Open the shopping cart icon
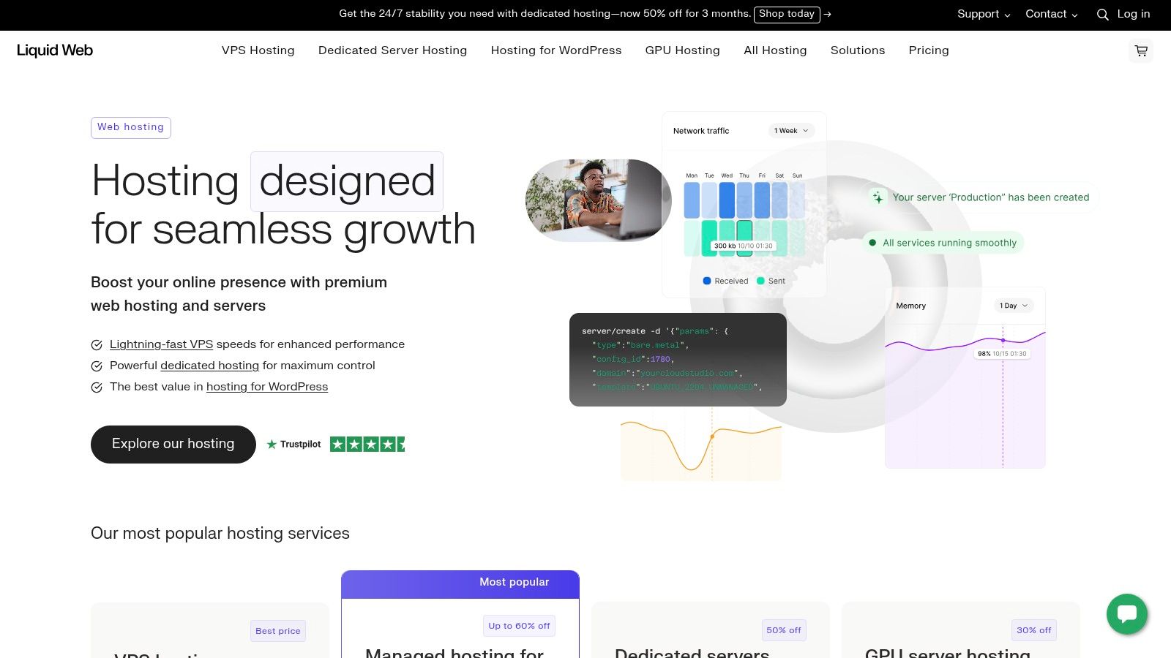The width and height of the screenshot is (1171, 658). tap(1140, 51)
